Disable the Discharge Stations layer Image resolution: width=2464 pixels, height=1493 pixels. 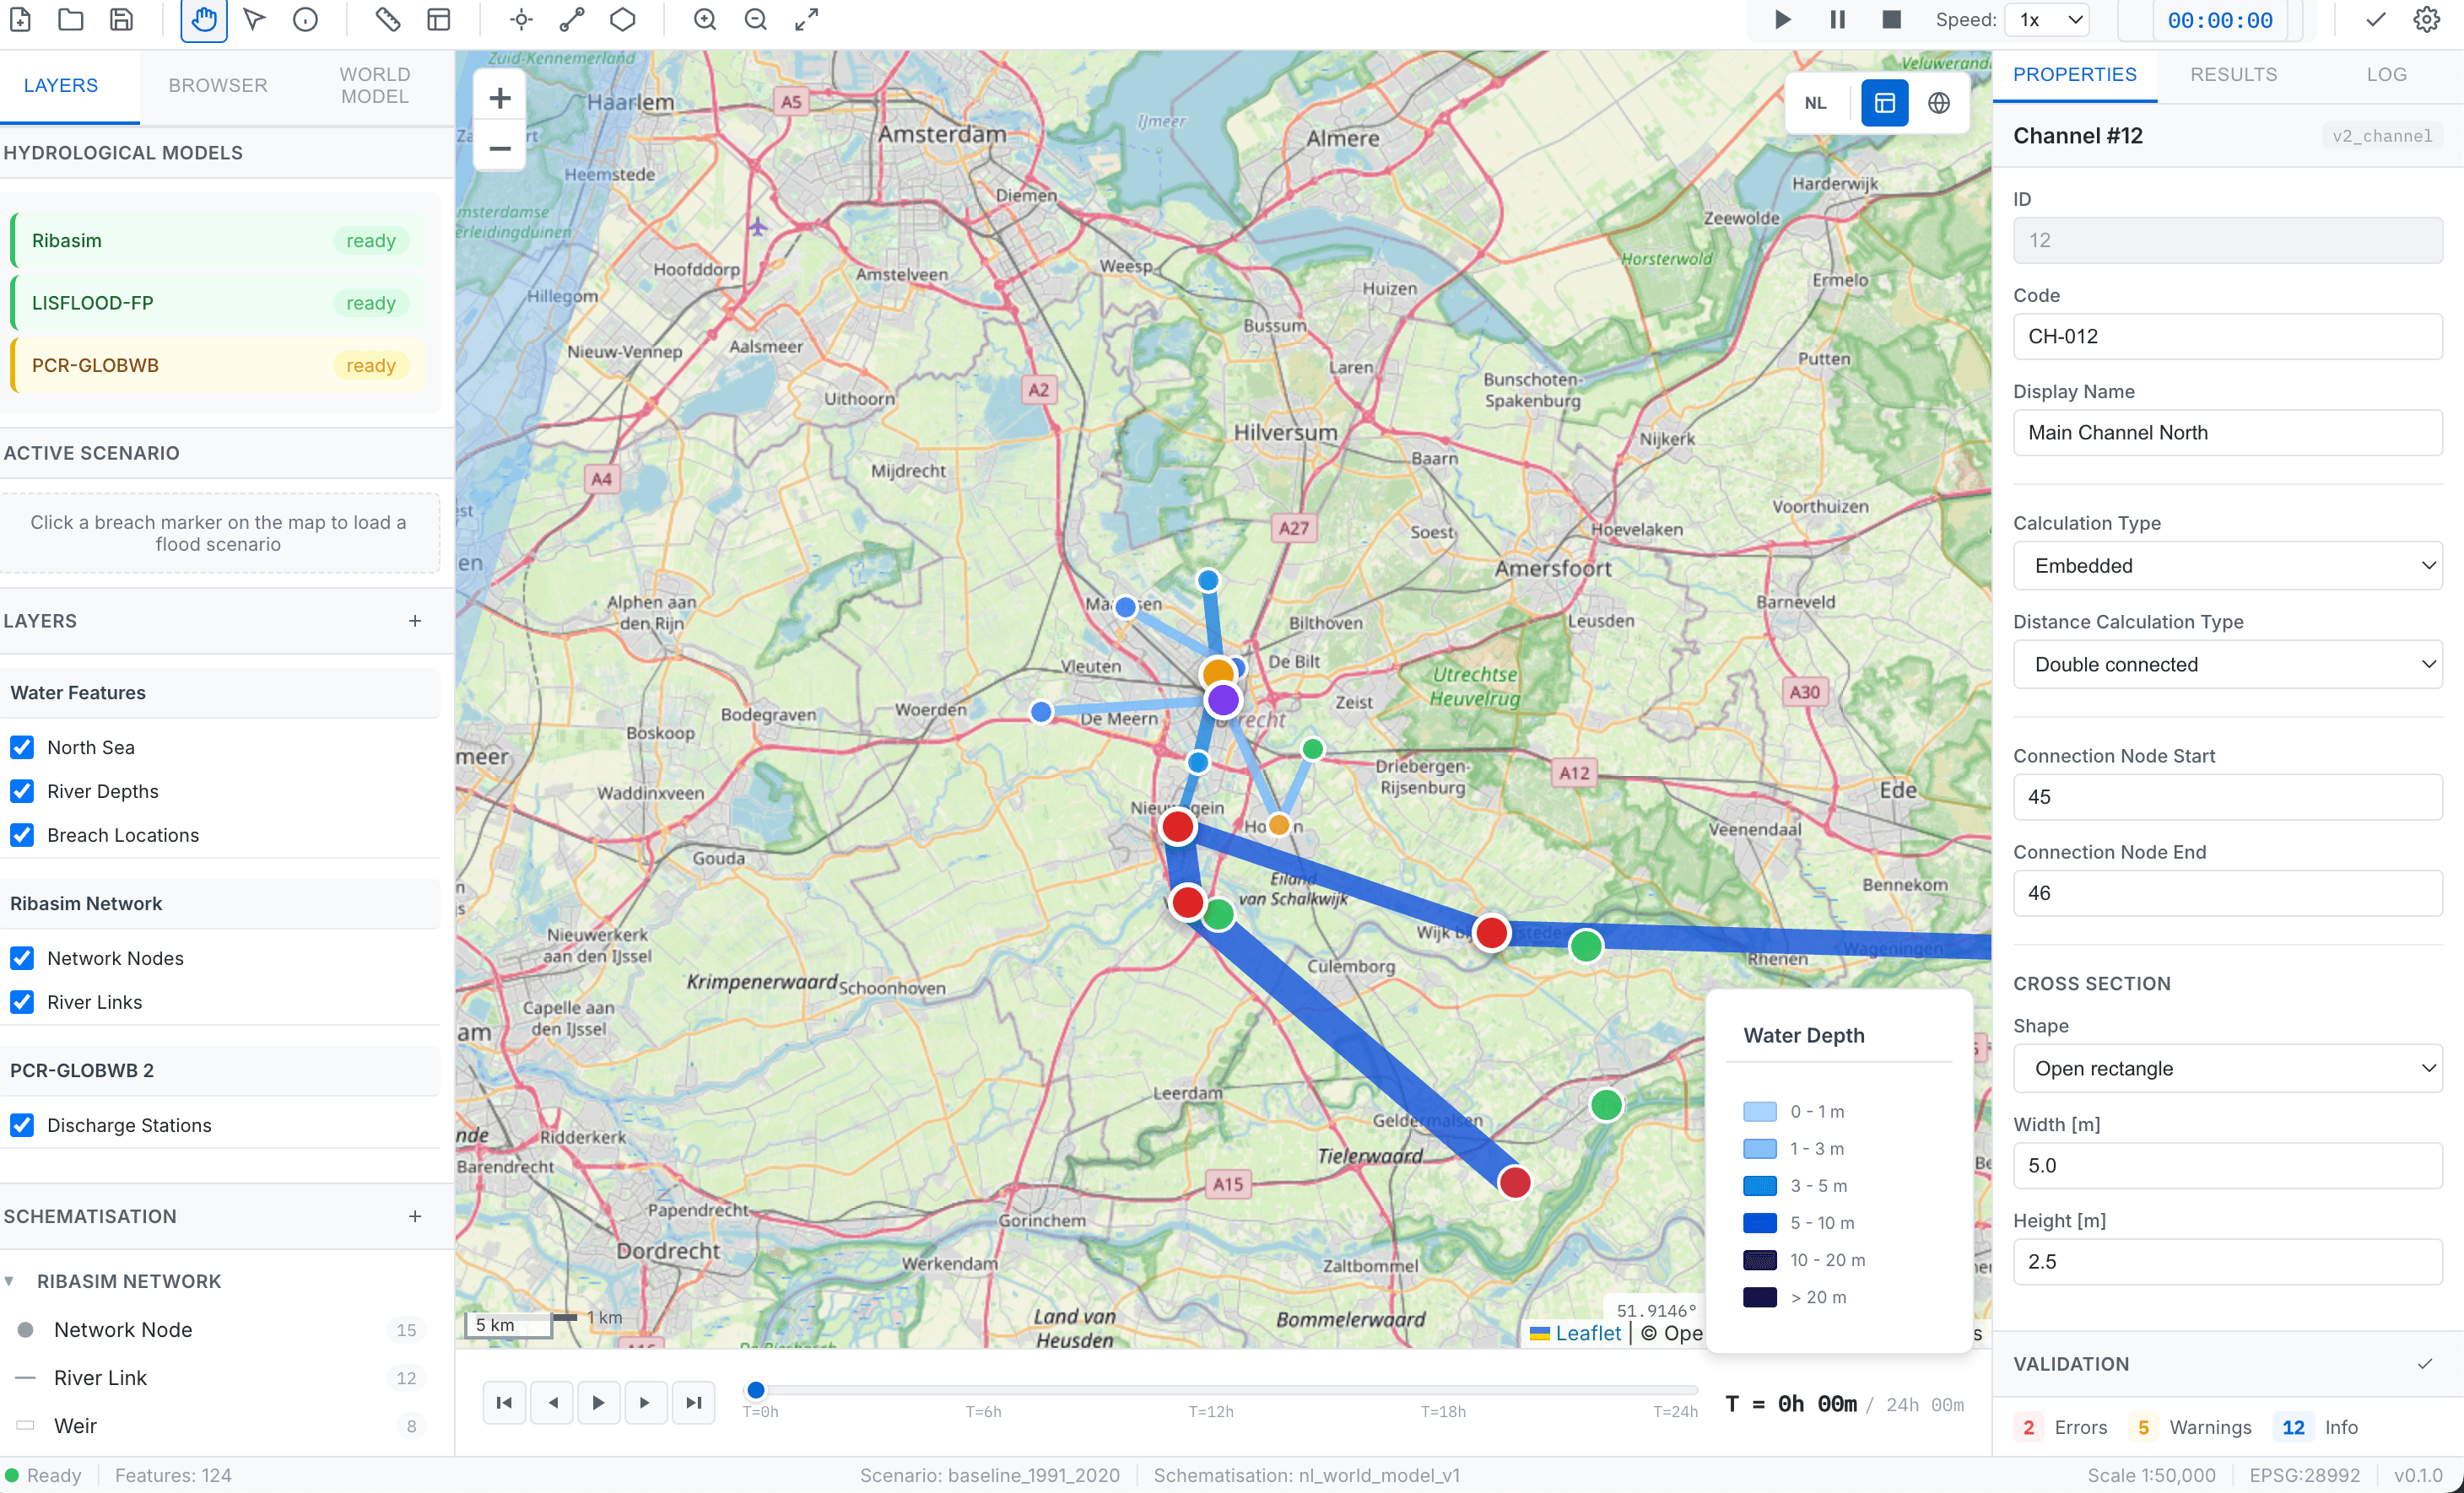click(x=22, y=1124)
